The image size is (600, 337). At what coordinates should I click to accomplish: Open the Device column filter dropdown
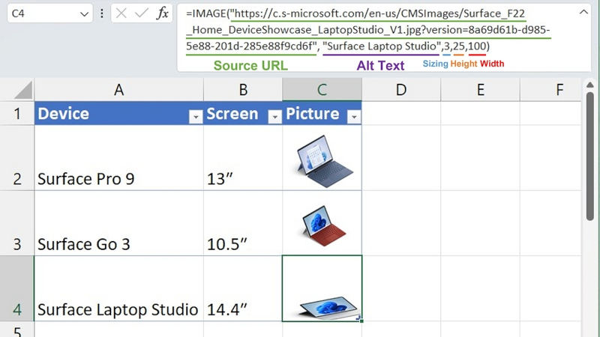point(196,117)
